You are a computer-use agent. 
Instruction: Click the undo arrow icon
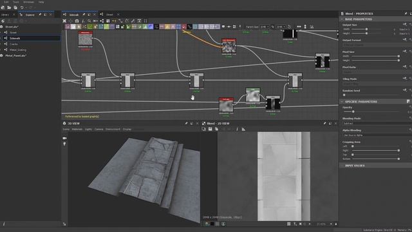click(x=22, y=8)
